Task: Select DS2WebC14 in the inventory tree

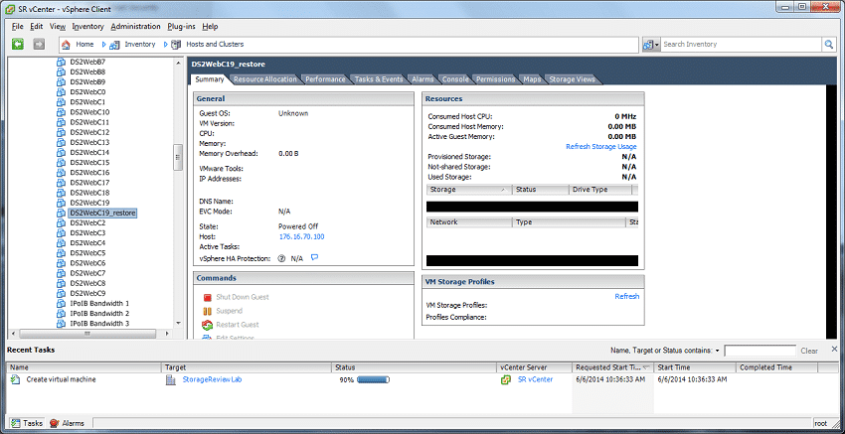Action: (89, 152)
